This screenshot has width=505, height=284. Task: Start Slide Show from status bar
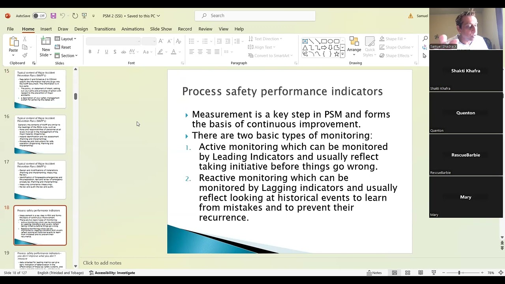434,273
